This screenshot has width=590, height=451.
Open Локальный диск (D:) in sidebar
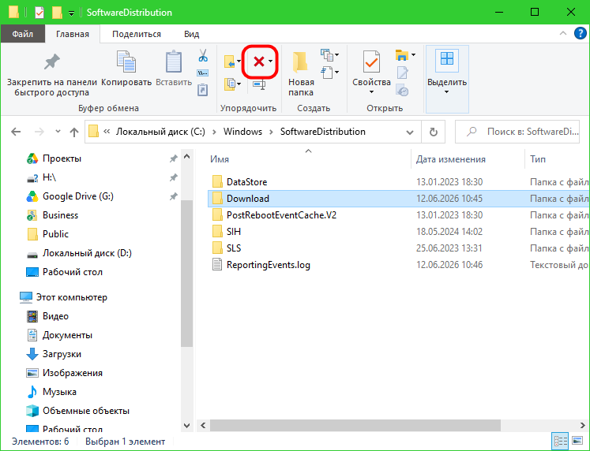tap(87, 253)
